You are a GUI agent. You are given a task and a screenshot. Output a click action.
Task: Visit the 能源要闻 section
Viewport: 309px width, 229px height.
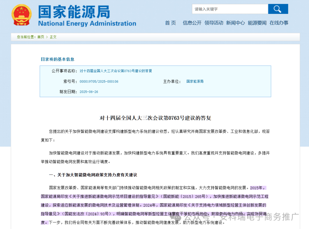click(257, 23)
